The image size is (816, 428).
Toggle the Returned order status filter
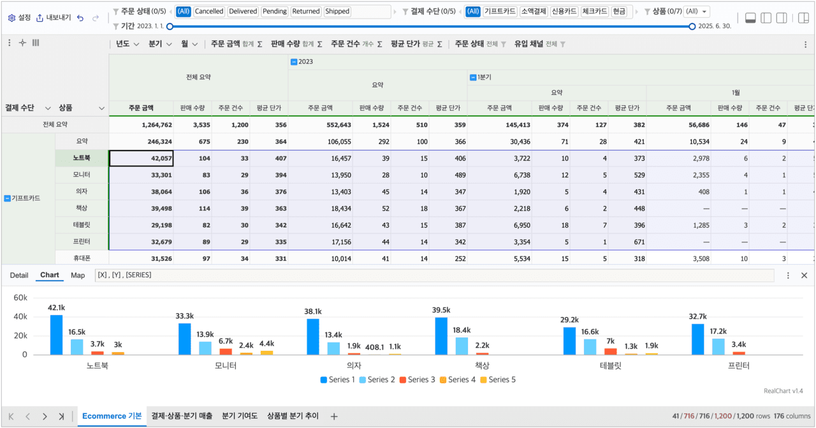tap(306, 11)
